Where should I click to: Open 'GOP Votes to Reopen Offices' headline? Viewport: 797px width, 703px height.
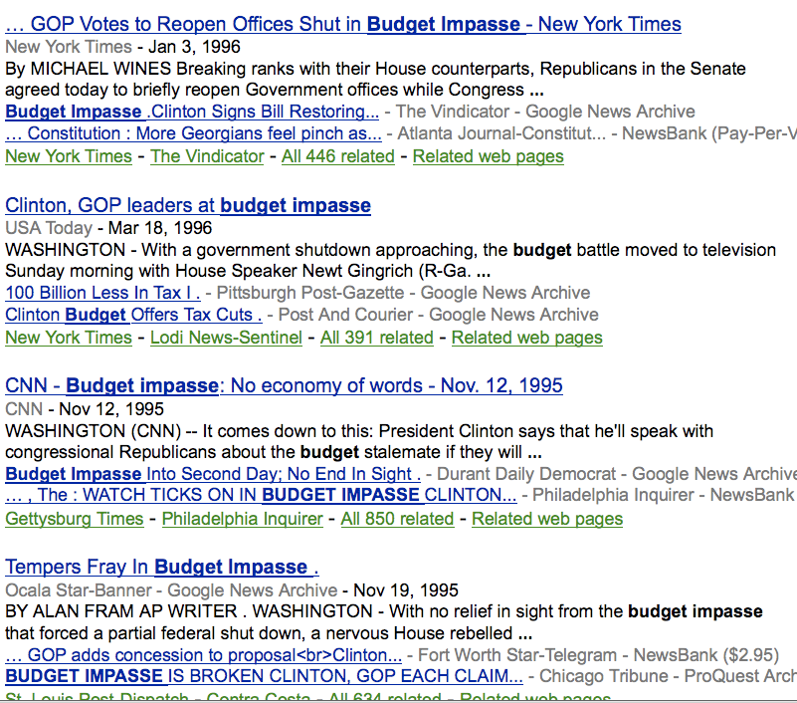pos(343,25)
